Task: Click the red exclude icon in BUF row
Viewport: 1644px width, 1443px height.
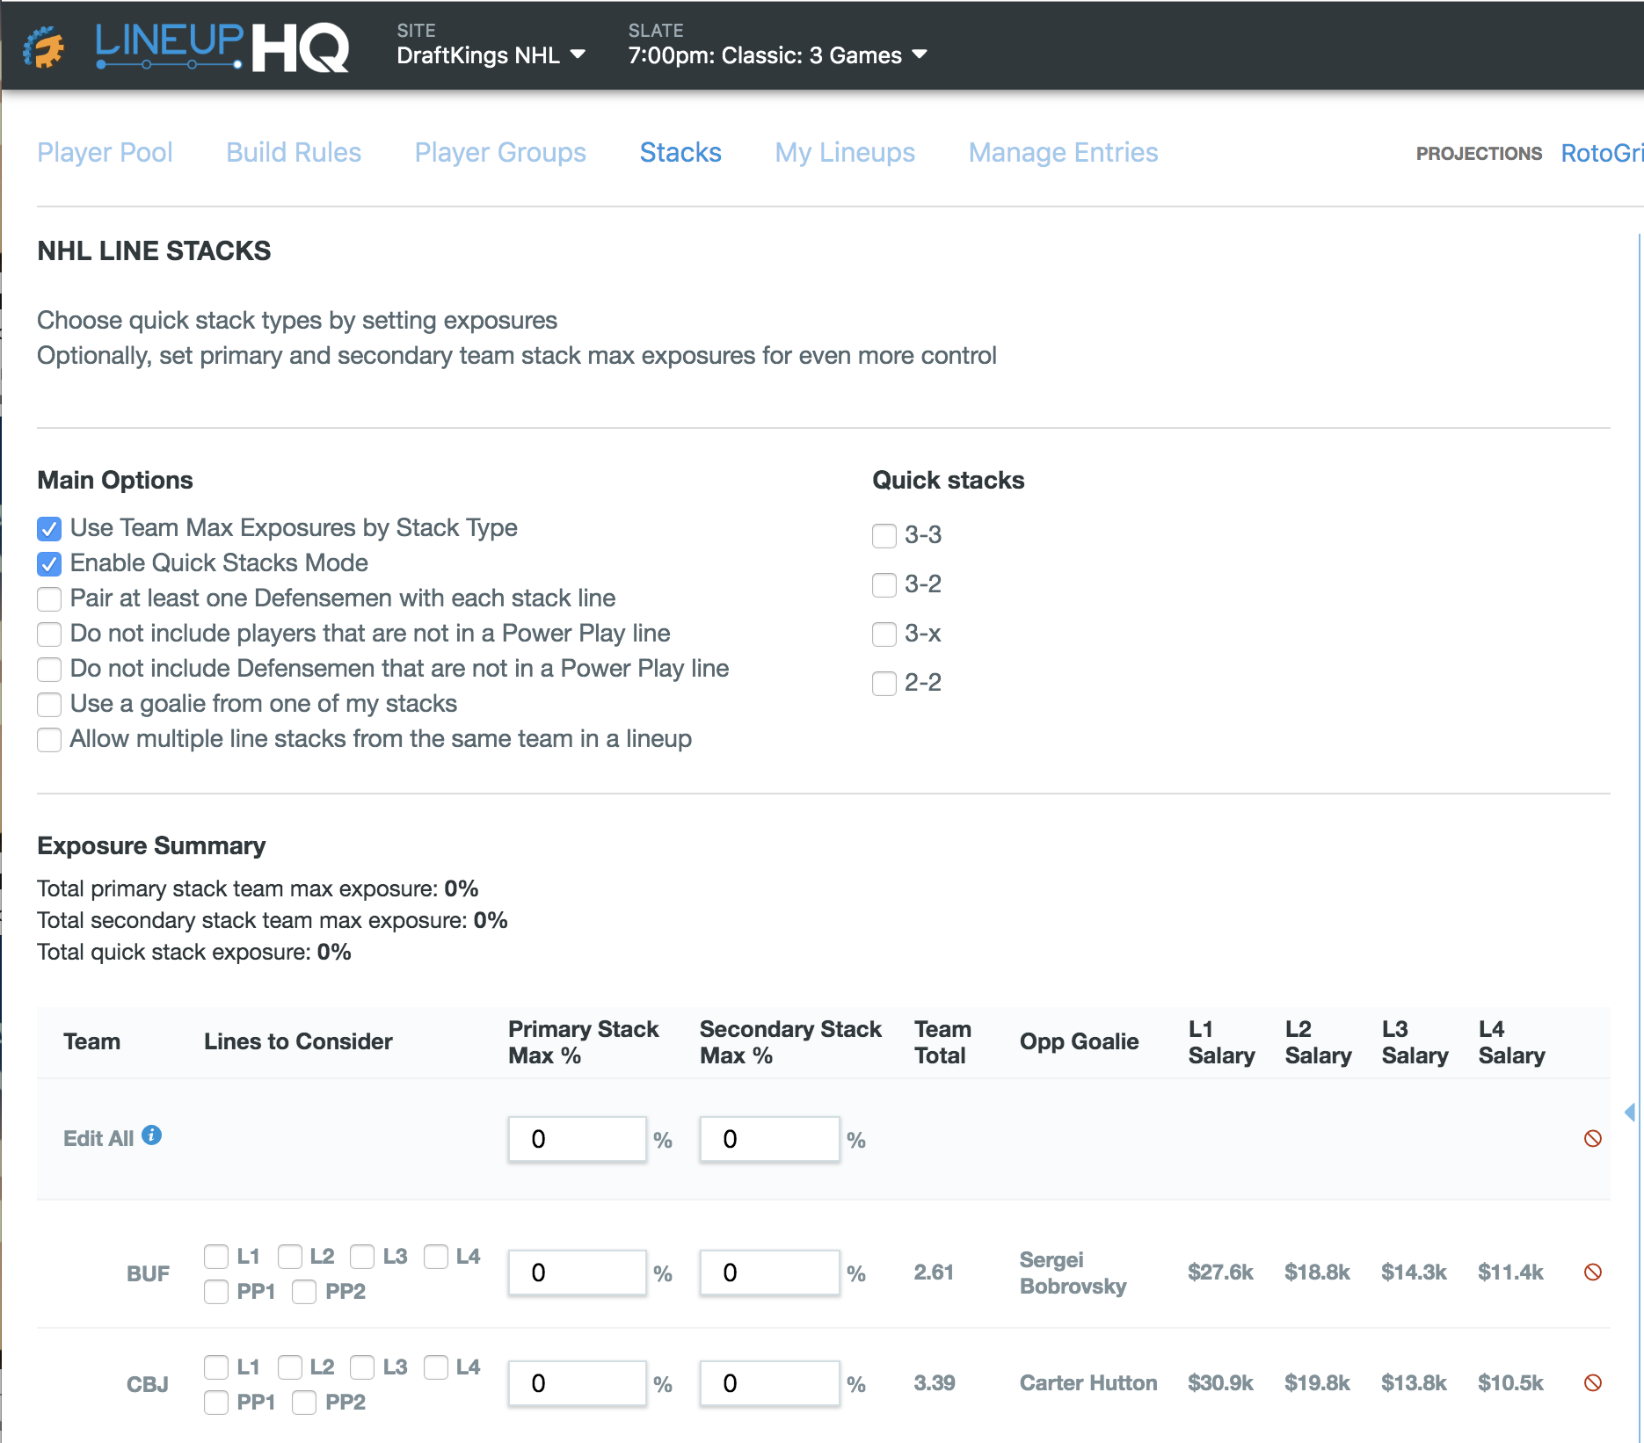Action: 1592,1273
